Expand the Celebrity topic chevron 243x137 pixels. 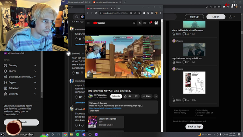35,94
